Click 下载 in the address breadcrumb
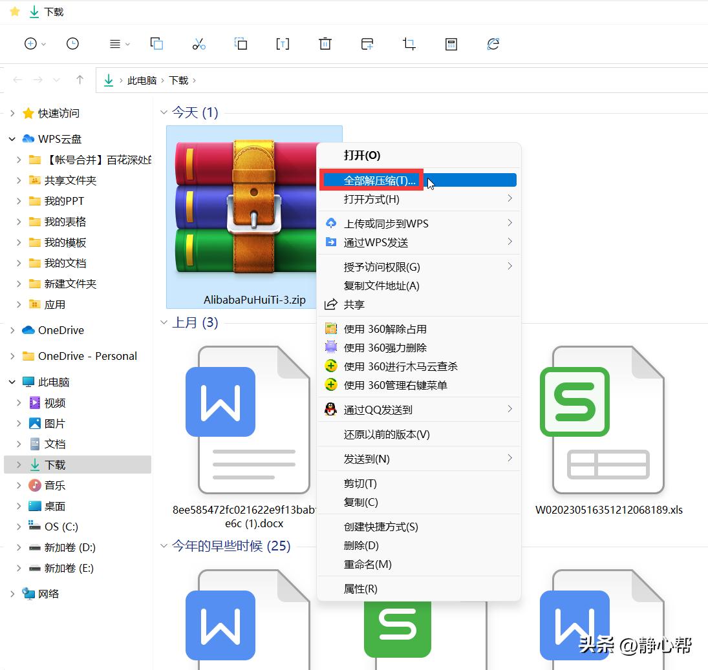The image size is (708, 670). coord(178,80)
